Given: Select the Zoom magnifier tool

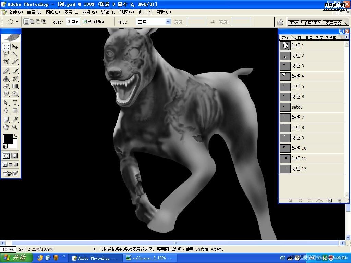Looking at the screenshot, I should (15, 127).
